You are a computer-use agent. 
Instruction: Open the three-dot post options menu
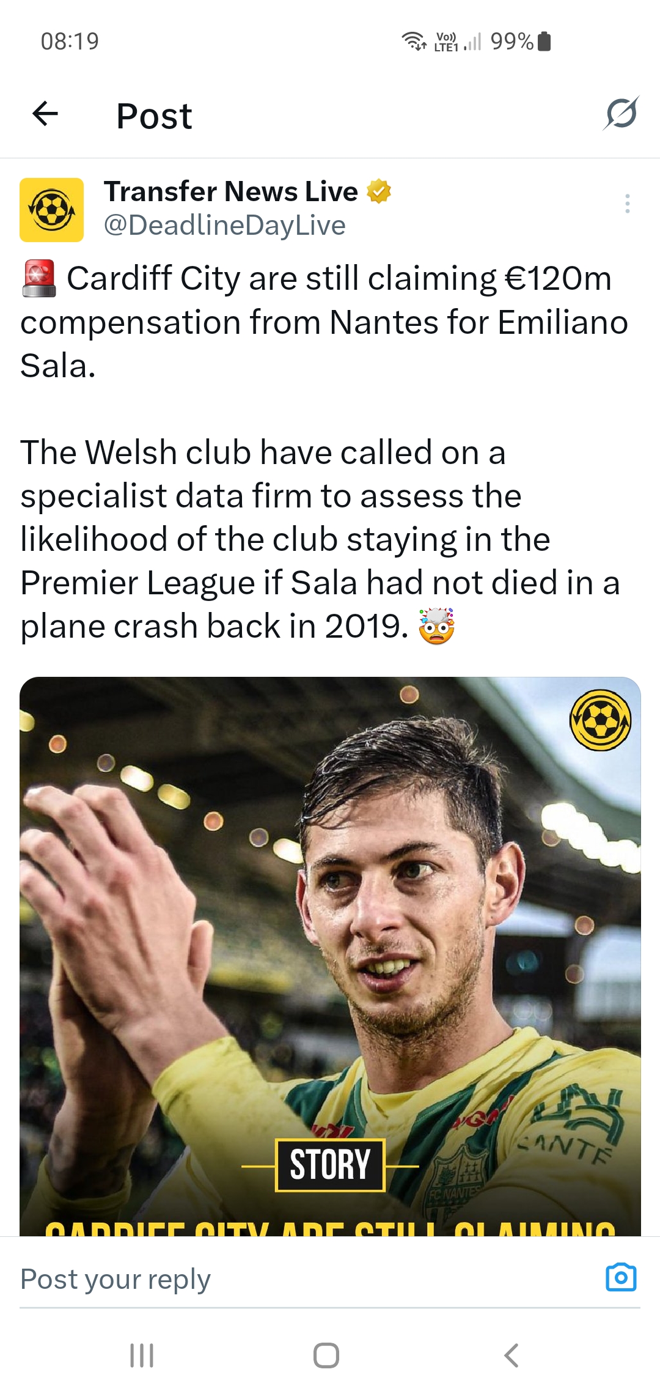(x=627, y=204)
